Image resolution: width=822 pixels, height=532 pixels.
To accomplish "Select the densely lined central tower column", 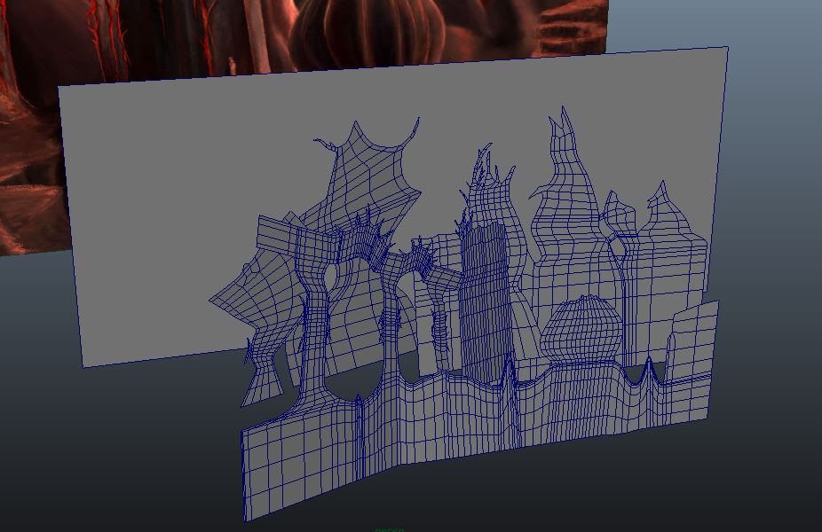I will point(485,304).
